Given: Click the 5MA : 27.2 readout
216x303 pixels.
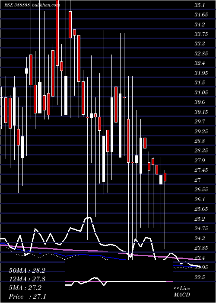Looking at the screenshot, I should click(25, 288).
